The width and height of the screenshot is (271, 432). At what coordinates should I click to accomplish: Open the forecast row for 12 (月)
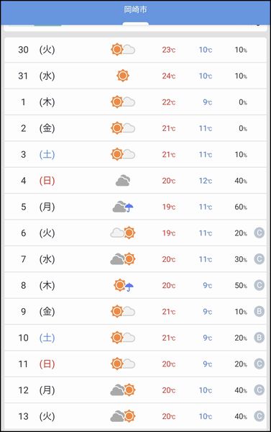[x=135, y=390]
